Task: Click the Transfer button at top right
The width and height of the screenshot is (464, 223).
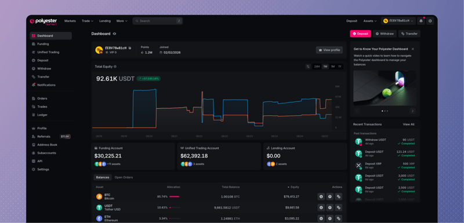Action: coord(409,34)
